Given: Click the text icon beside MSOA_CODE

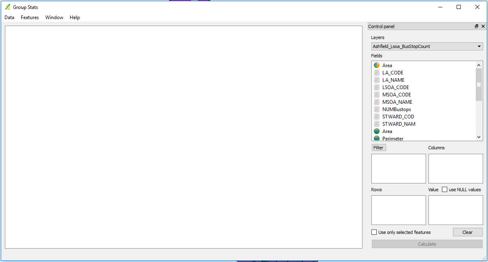Looking at the screenshot, I should [377, 95].
